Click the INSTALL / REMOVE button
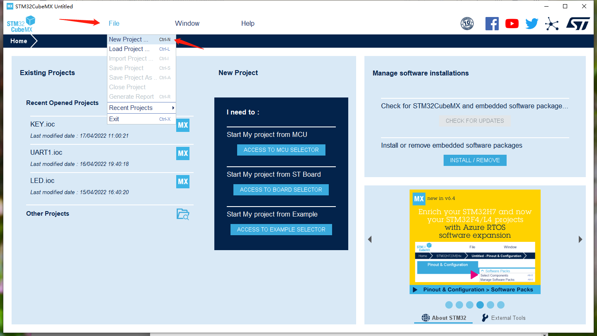 point(475,160)
